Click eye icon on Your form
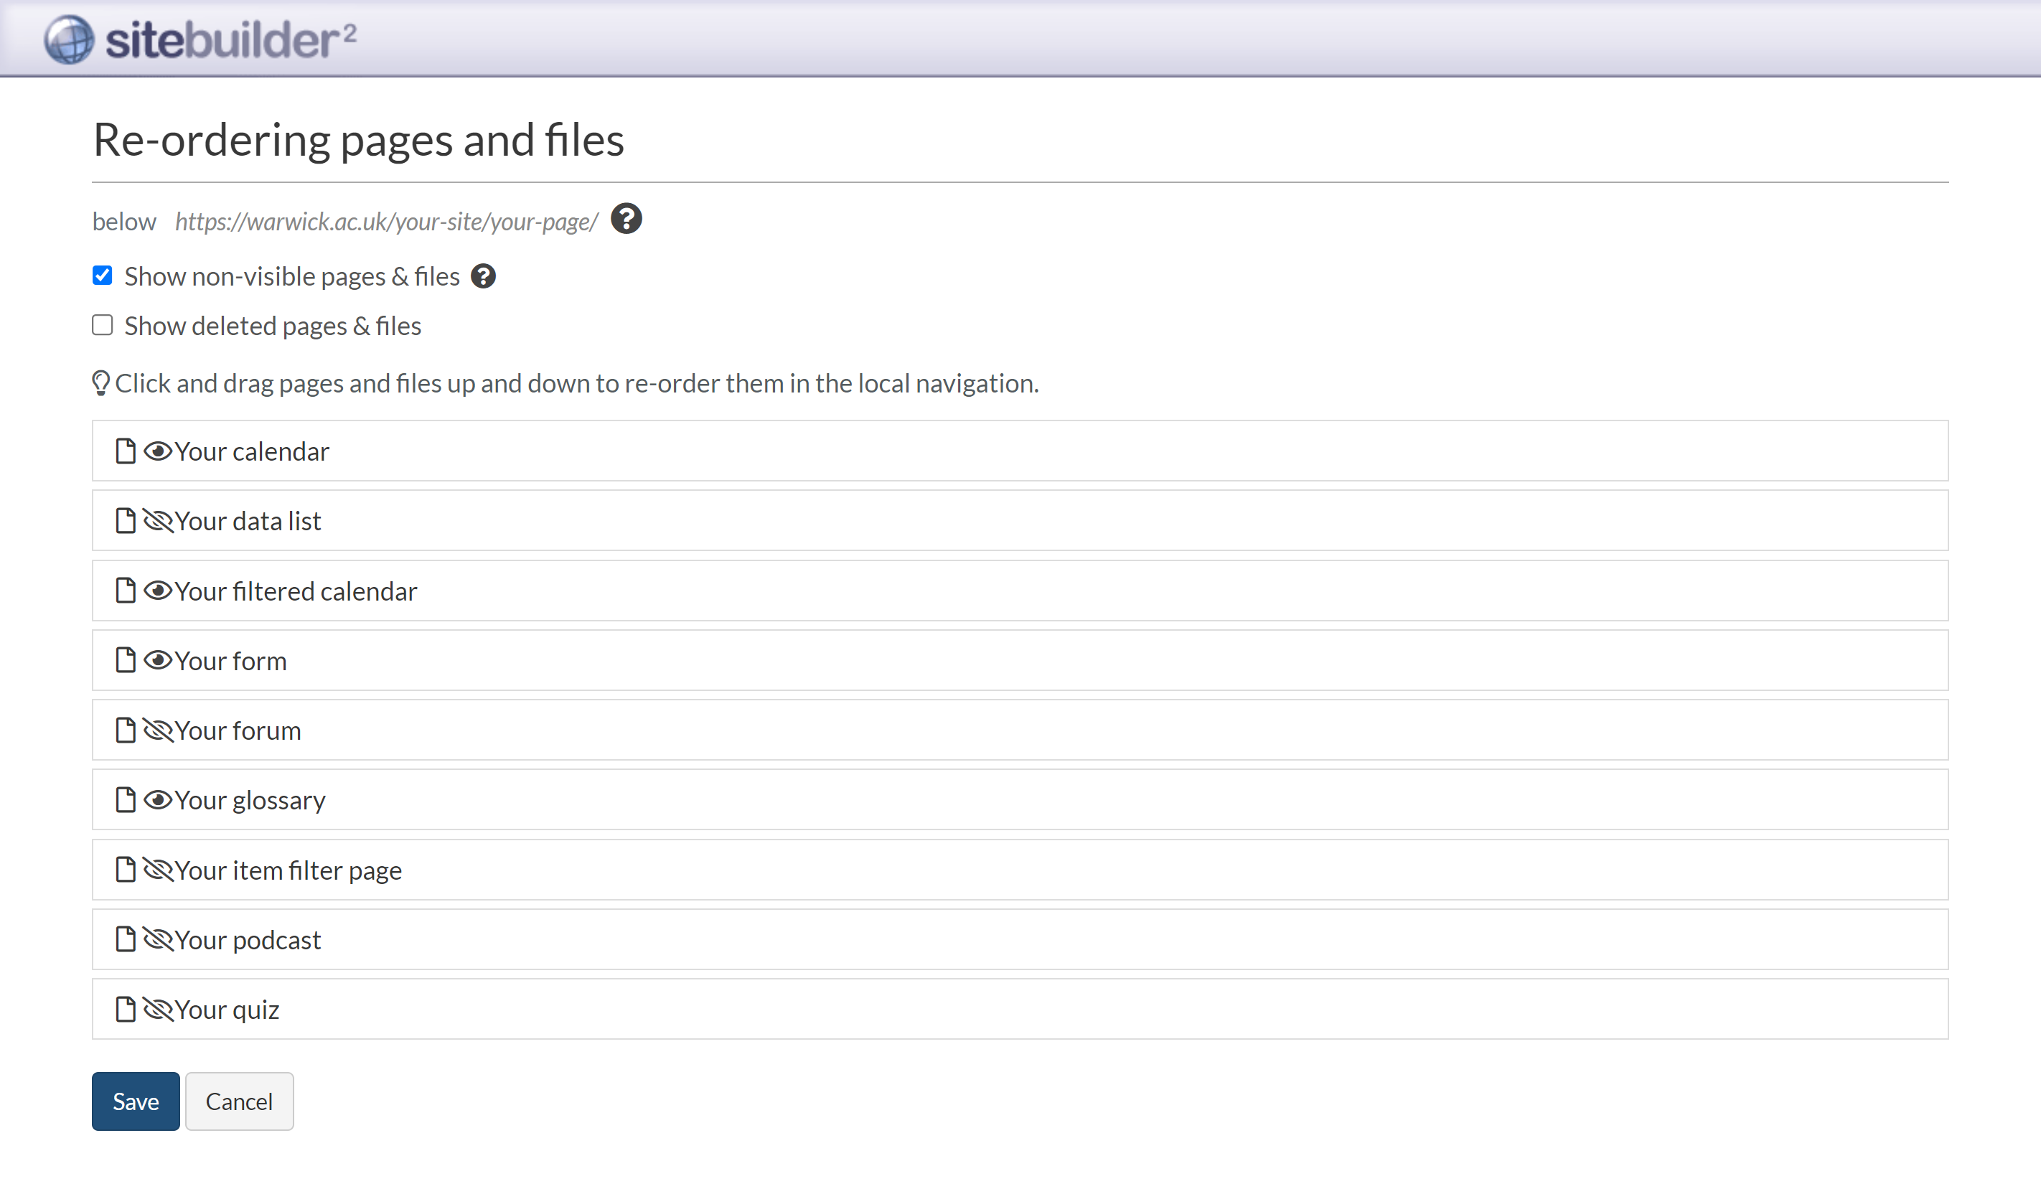Viewport: 2041px width, 1194px height. click(158, 661)
